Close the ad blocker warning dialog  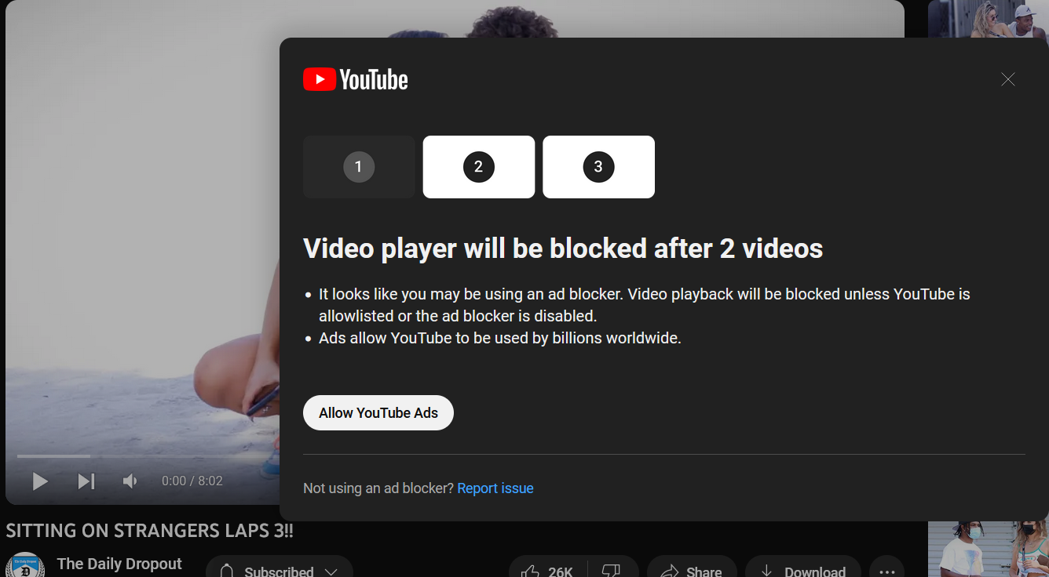coord(1008,79)
